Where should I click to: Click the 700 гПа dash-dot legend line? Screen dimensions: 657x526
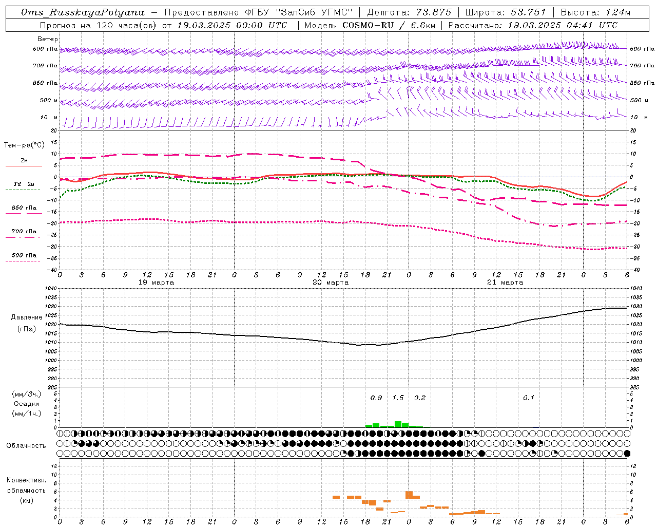coord(23,237)
